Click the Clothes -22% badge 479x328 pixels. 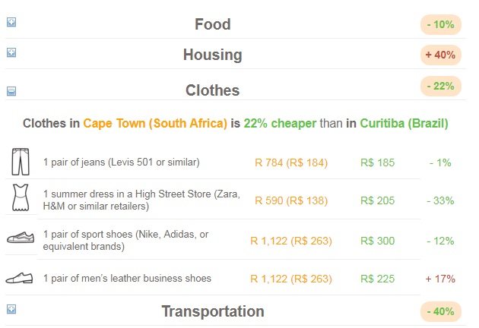(x=441, y=87)
